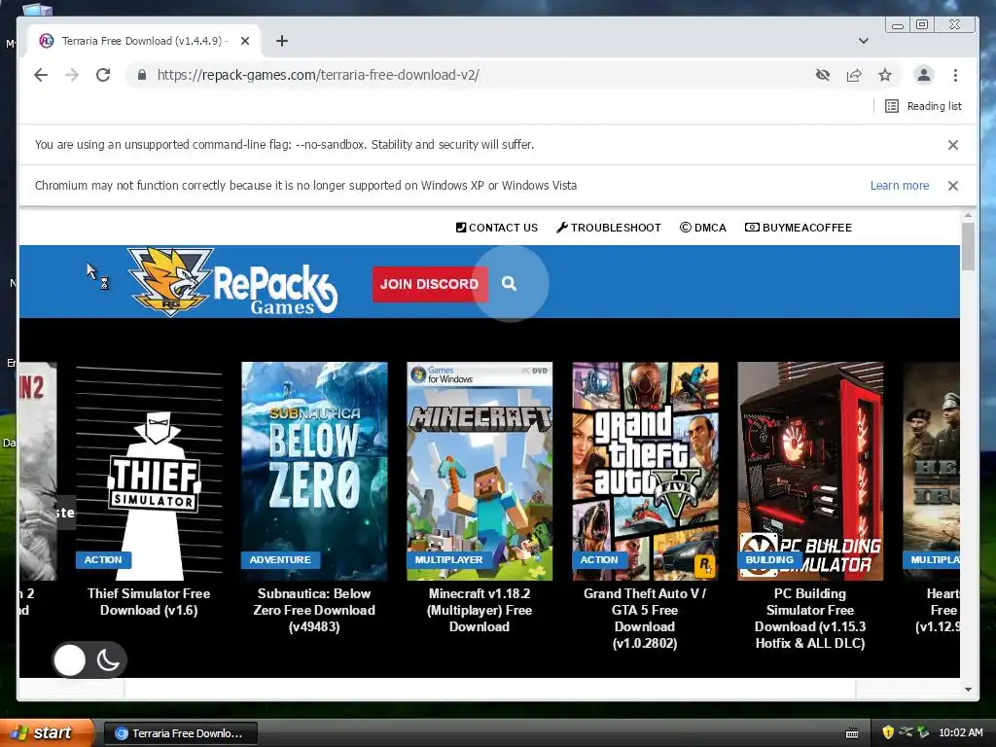The width and height of the screenshot is (996, 747).
Task: Open PC Building Simulator title link
Action: pos(810,618)
